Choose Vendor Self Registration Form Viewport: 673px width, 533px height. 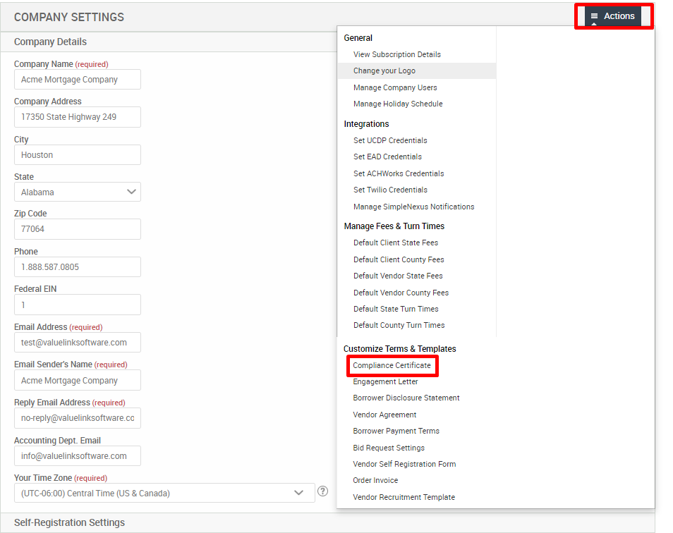pyautogui.click(x=404, y=464)
